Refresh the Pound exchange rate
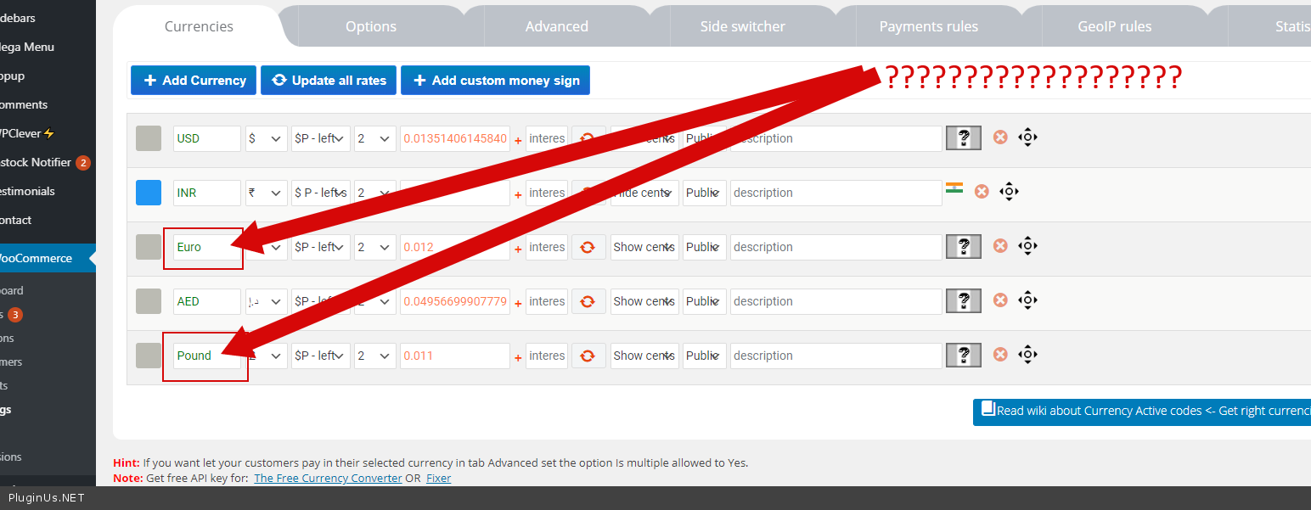The image size is (1311, 510). [588, 356]
